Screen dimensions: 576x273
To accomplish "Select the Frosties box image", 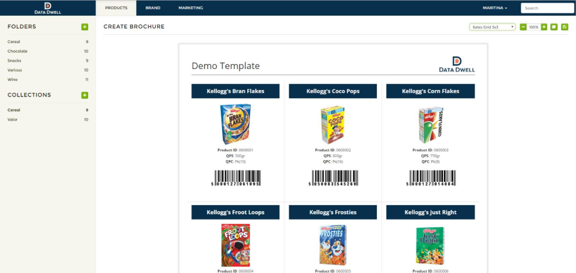I will tap(333, 245).
